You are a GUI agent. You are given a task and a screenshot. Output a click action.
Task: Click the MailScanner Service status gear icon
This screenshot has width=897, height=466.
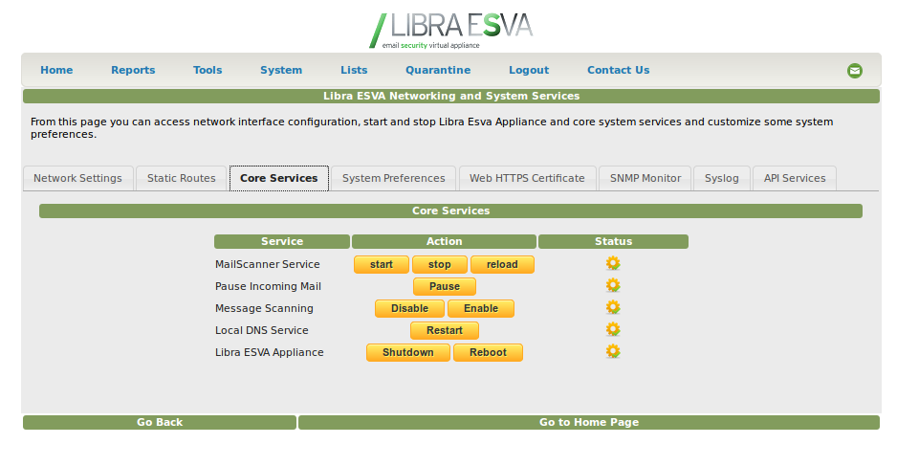pos(613,263)
